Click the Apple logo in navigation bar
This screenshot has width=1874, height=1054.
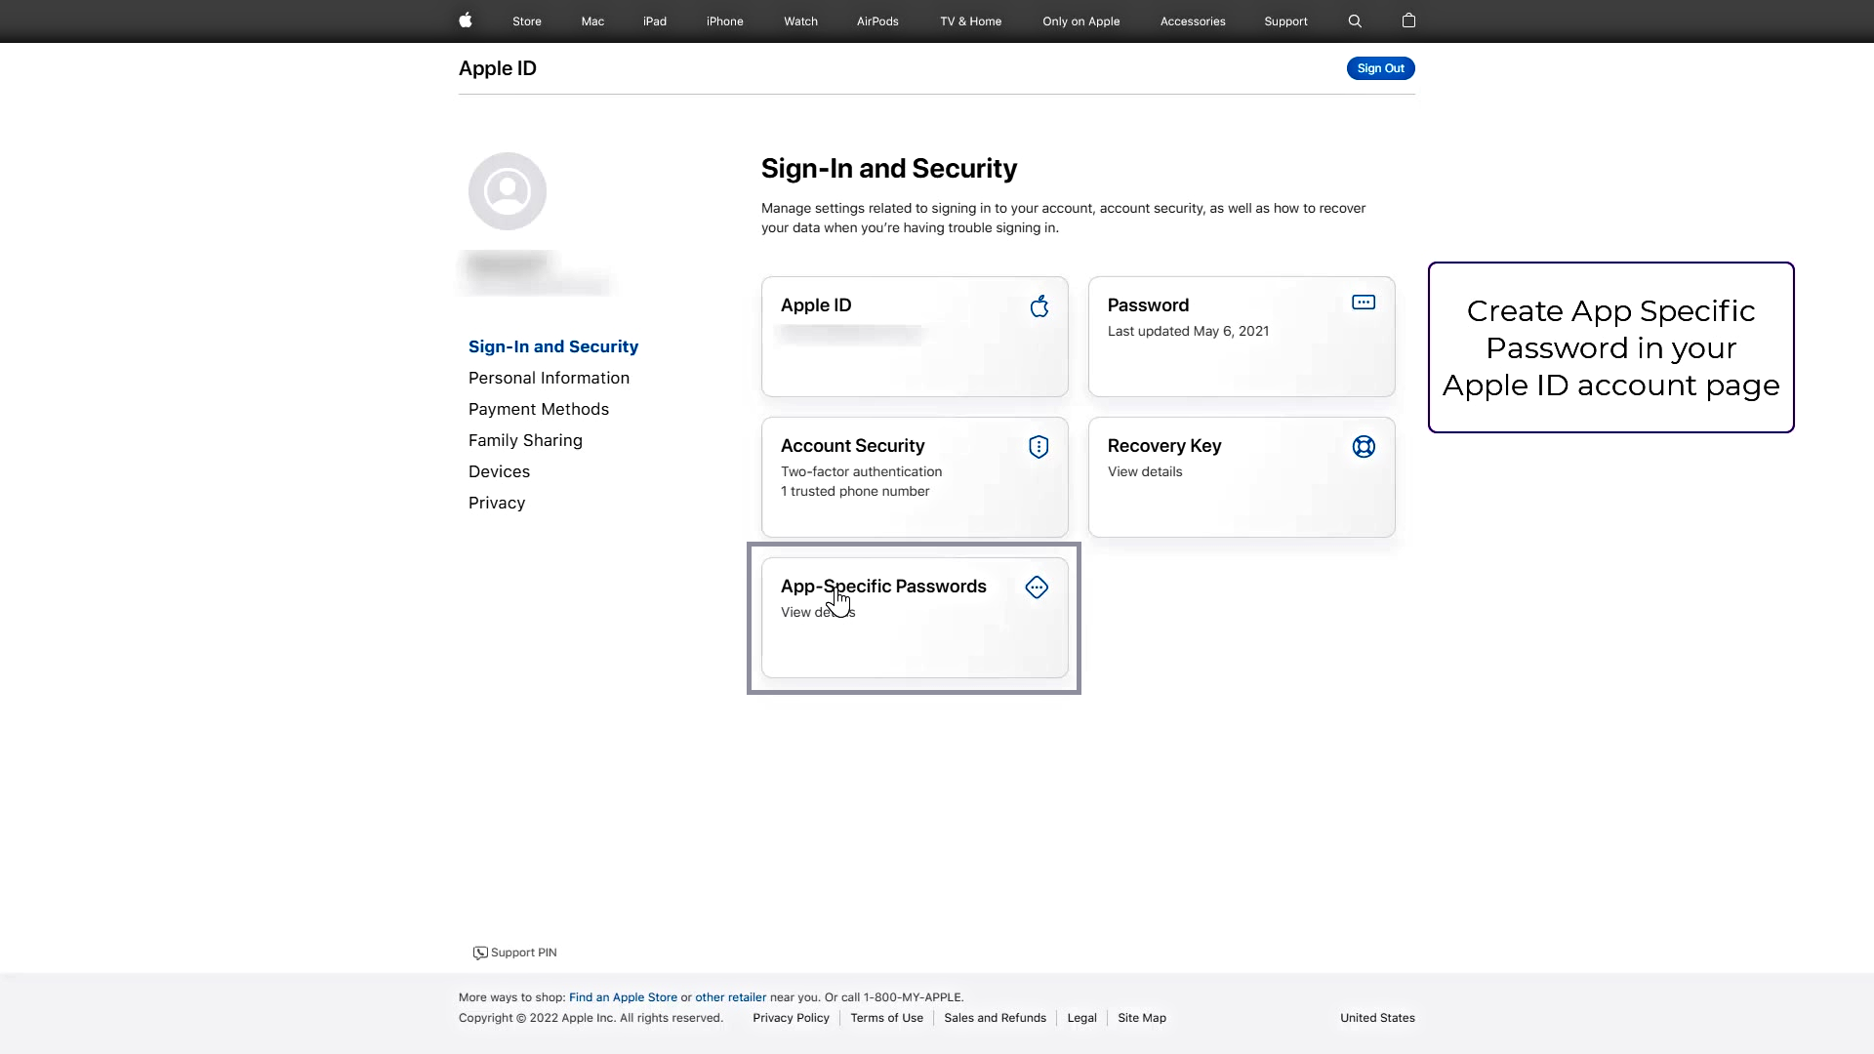click(x=466, y=20)
